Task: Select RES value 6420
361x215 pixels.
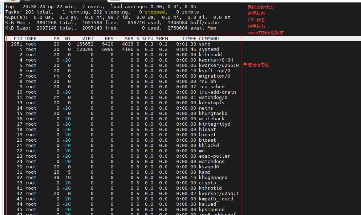Action: (108, 44)
